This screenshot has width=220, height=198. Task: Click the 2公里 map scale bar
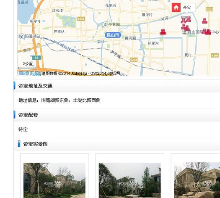pos(28,66)
